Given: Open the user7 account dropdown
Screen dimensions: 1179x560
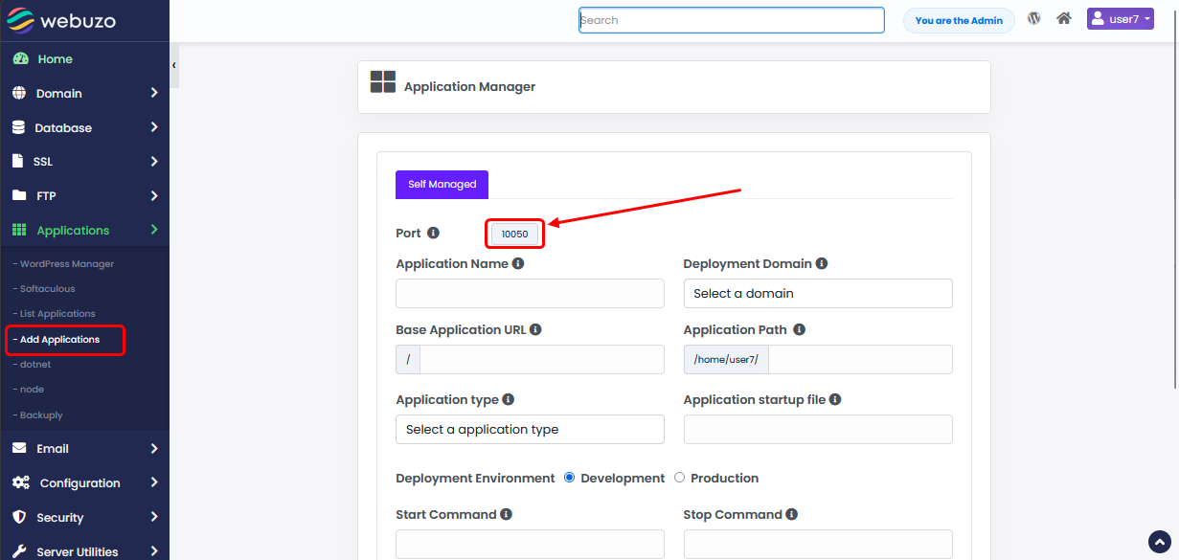Looking at the screenshot, I should (x=1120, y=19).
